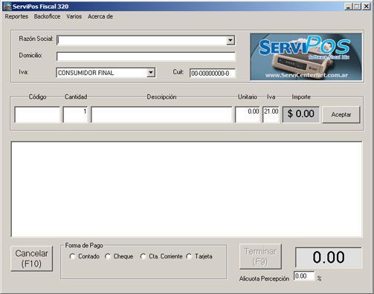The height and width of the screenshot is (294, 374).
Task: Focus the Descripción input box
Action: (x=161, y=114)
